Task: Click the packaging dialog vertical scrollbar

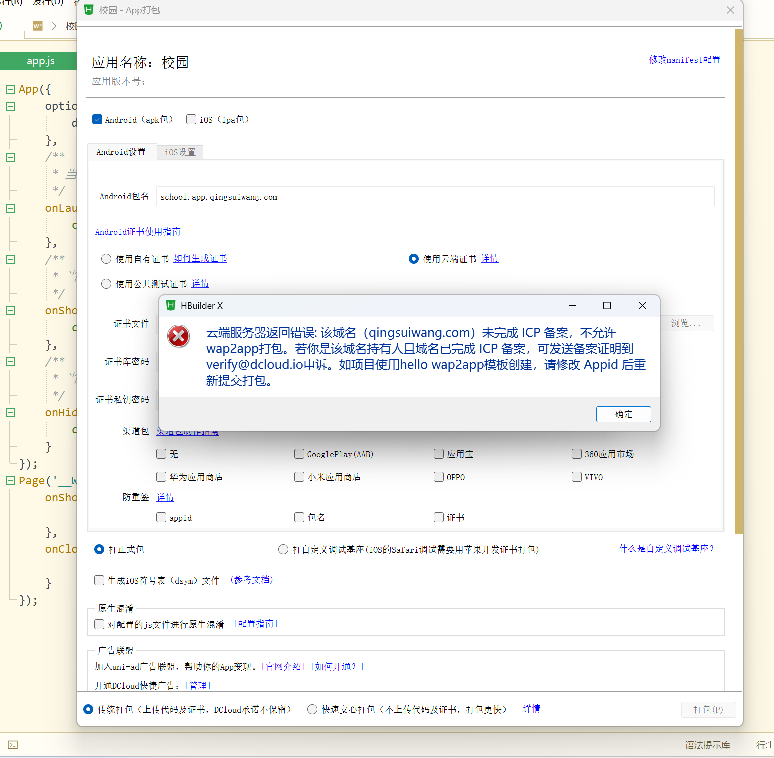Action: 738,282
